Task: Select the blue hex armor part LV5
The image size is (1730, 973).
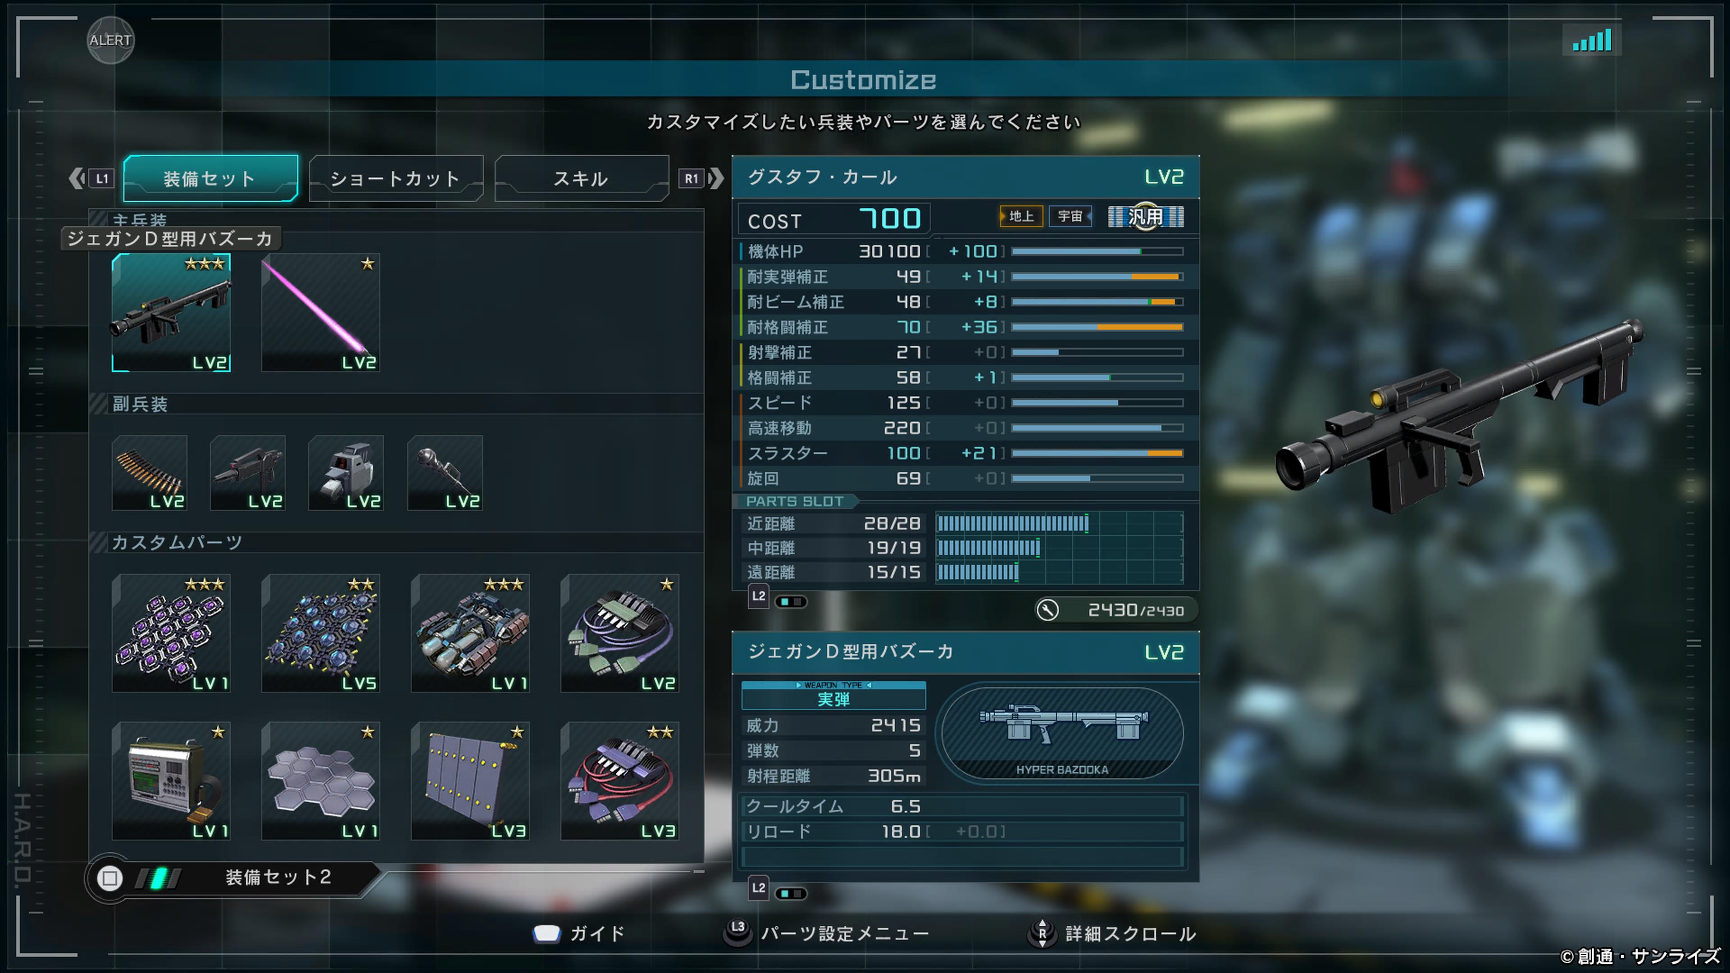Action: [320, 632]
